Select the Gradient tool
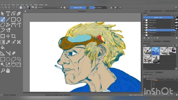The width and height of the screenshot is (178, 100). click(x=3, y=42)
